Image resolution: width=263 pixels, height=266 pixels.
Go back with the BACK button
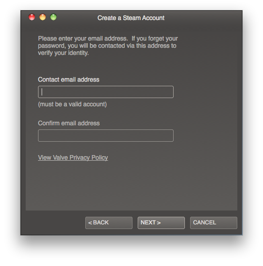(109, 223)
